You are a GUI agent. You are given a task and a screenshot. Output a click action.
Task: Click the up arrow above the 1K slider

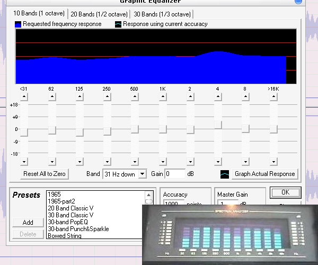pos(163,96)
